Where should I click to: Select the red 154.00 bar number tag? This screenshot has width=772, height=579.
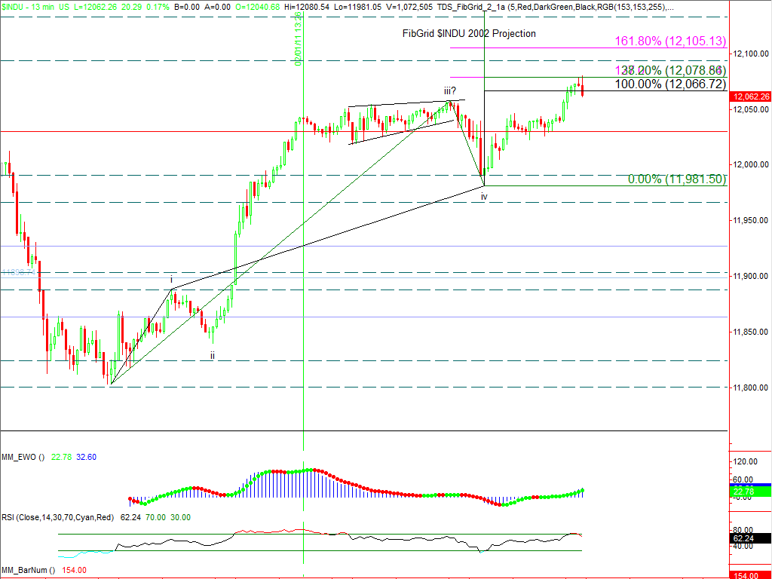749,574
